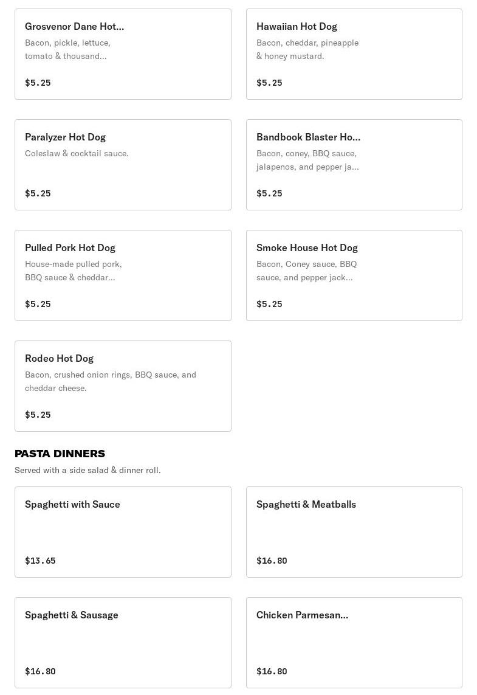The height and width of the screenshot is (695, 477).
Task: Click the Smoke House Hot Dog description
Action: click(x=306, y=271)
